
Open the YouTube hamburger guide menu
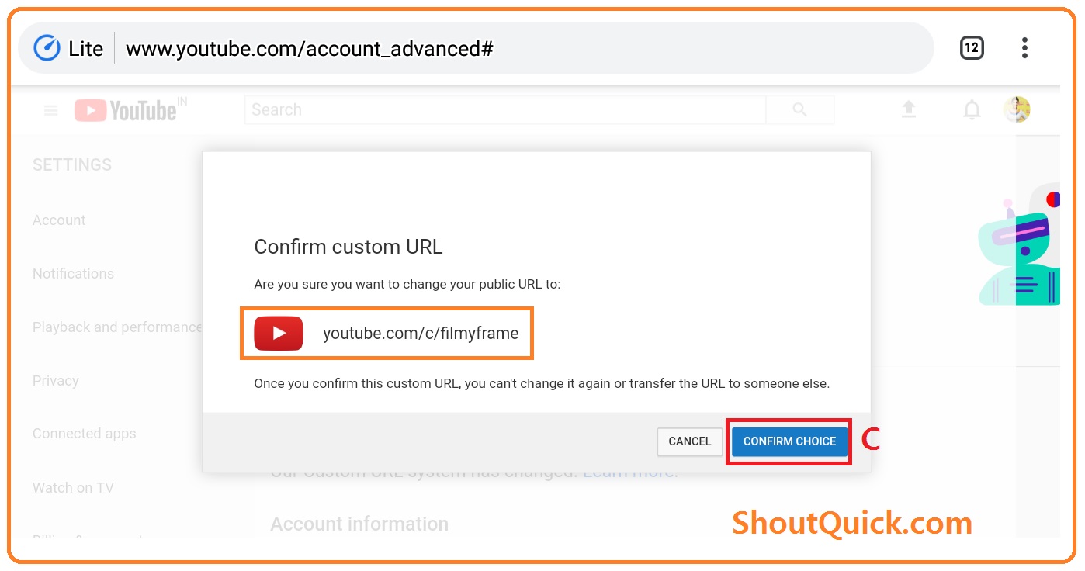[51, 110]
